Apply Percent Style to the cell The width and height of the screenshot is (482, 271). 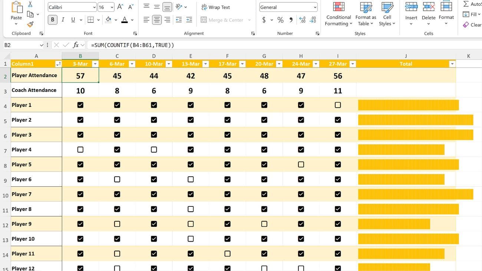pos(281,20)
